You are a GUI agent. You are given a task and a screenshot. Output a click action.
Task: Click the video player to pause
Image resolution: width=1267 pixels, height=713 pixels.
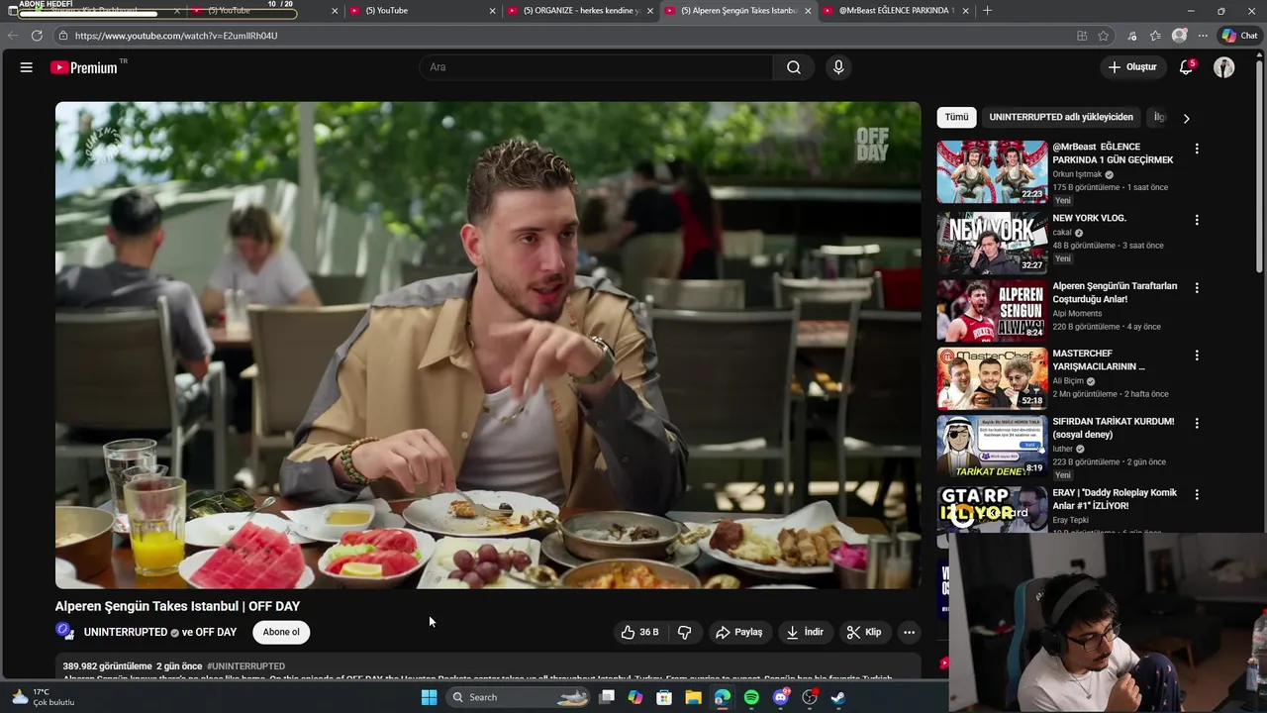click(x=488, y=345)
